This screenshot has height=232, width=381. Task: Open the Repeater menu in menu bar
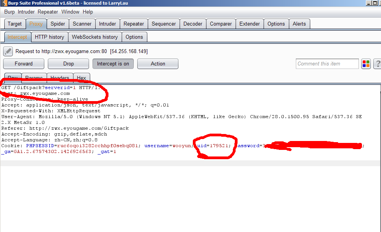(48, 12)
